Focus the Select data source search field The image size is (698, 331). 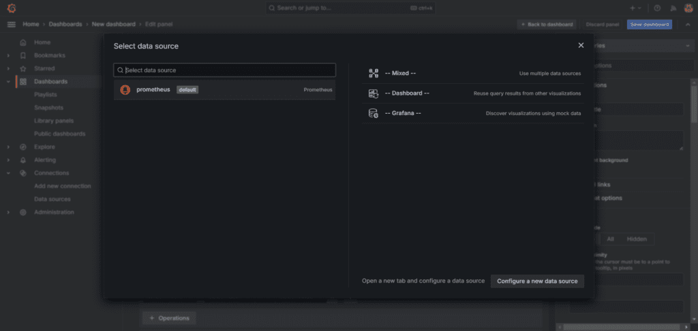pyautogui.click(x=225, y=70)
